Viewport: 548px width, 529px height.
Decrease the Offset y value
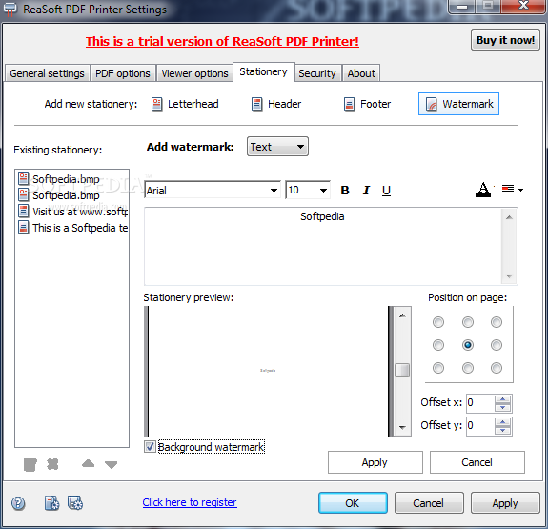(502, 430)
